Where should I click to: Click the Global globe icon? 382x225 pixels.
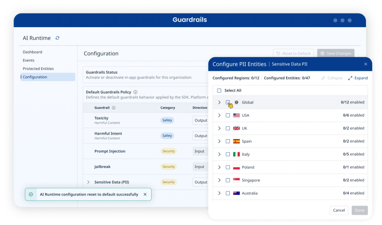(x=236, y=102)
